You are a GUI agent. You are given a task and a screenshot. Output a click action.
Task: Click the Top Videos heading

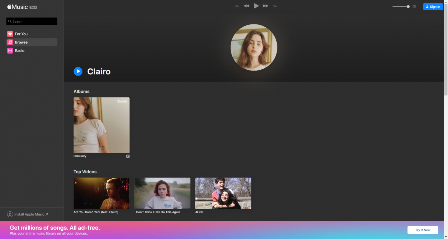point(85,172)
